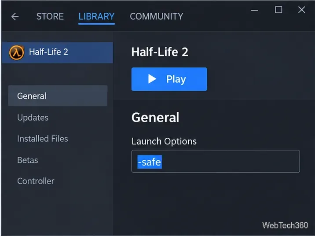Screen dimensions: 315x236
Task: Launch the game with the Play button
Action: [169, 79]
